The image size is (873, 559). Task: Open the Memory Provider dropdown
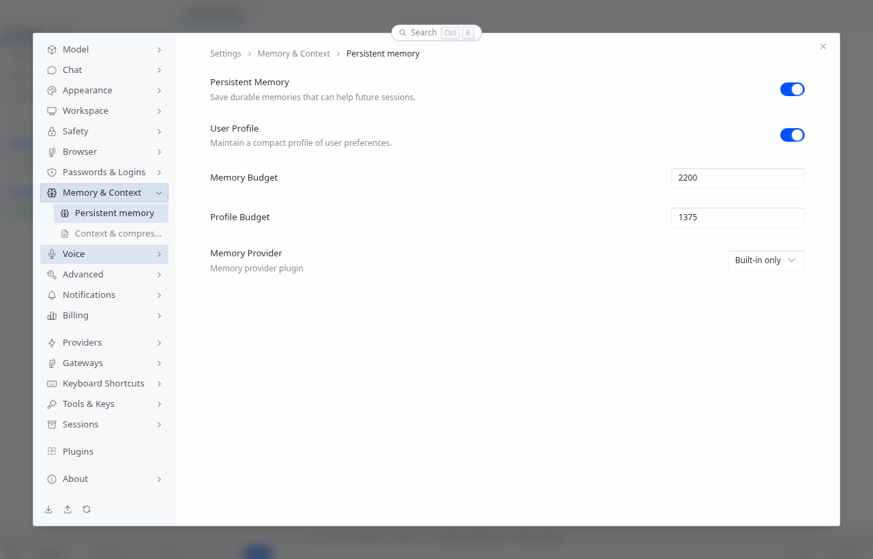point(766,260)
